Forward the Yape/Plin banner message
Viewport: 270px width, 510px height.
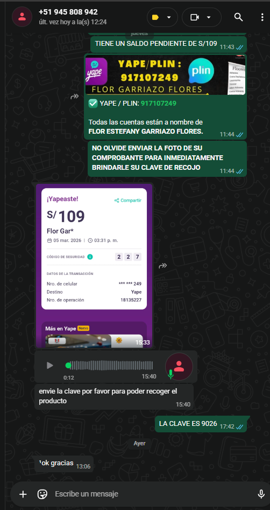(x=75, y=97)
